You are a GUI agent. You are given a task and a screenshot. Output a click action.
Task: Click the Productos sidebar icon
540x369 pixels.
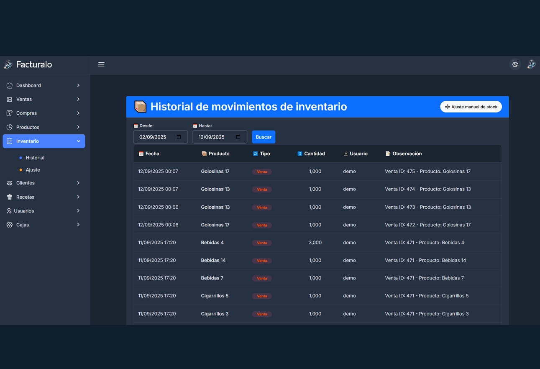click(10, 127)
